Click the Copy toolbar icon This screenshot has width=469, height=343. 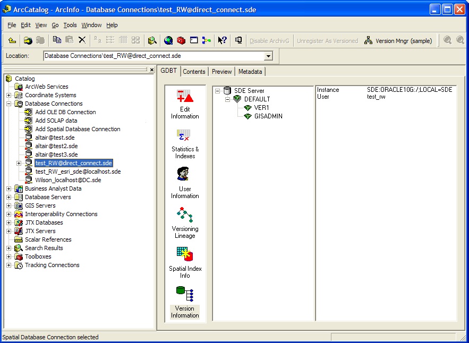click(x=57, y=40)
